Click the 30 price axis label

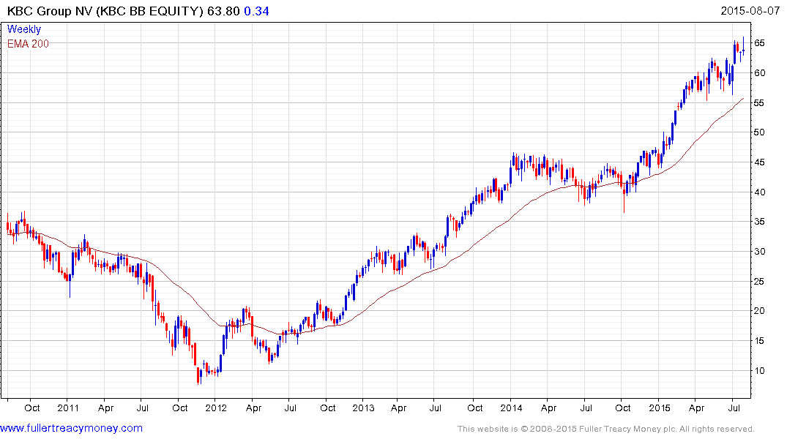click(x=759, y=252)
